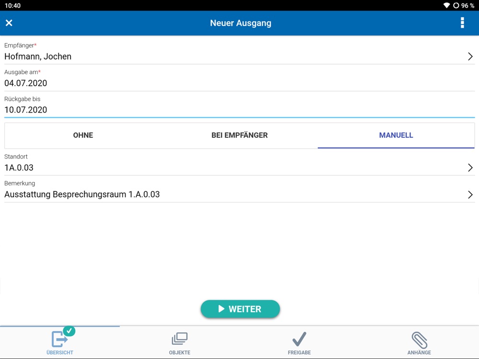
Task: Select the BEI EMPFÄNGER tab
Action: [239, 135]
